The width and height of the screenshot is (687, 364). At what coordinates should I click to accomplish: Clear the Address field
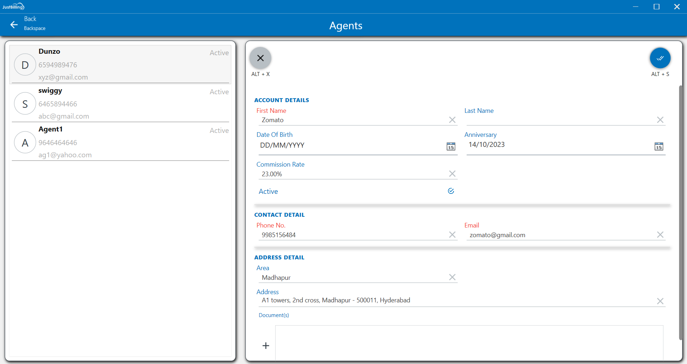point(660,301)
